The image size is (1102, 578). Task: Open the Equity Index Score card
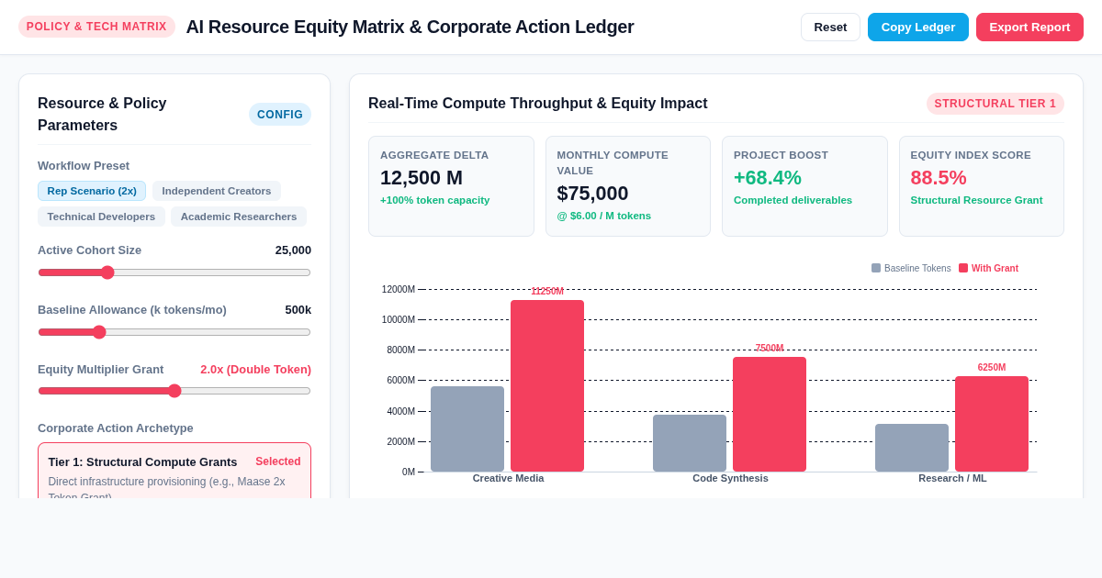click(982, 186)
